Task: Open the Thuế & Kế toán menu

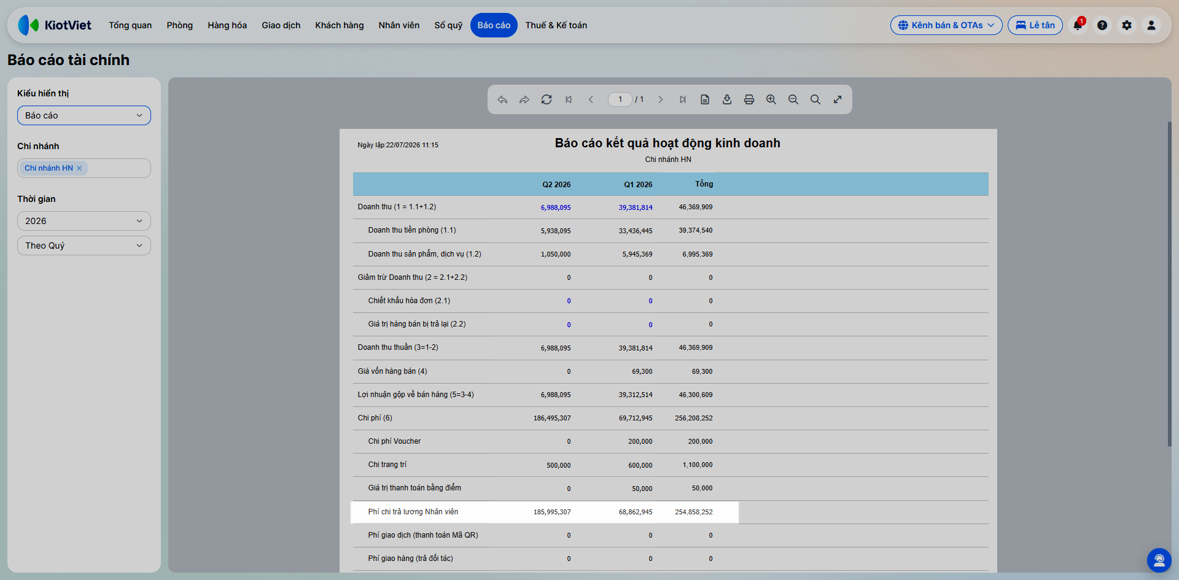Action: pyautogui.click(x=556, y=25)
